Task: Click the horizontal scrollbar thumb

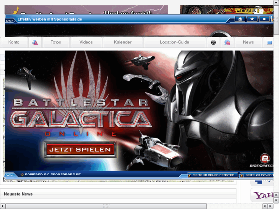Action: [106, 206]
